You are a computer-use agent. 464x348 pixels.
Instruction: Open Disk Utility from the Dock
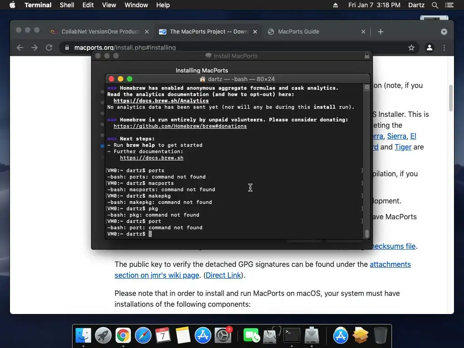(x=272, y=336)
